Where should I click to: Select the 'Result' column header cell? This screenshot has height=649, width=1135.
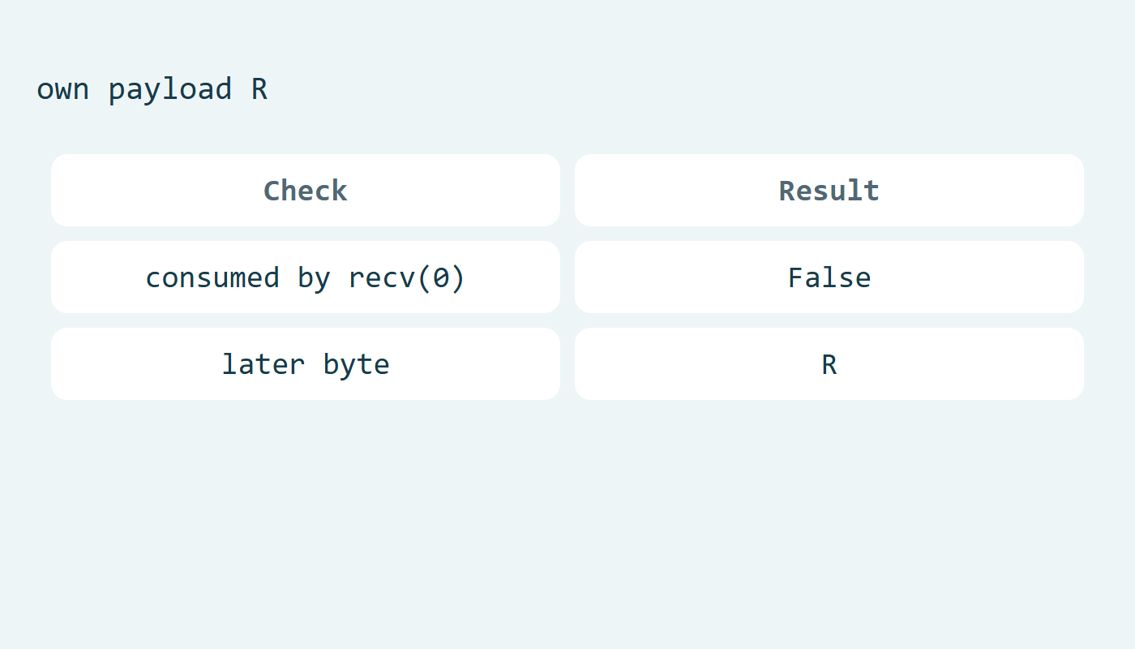click(829, 190)
